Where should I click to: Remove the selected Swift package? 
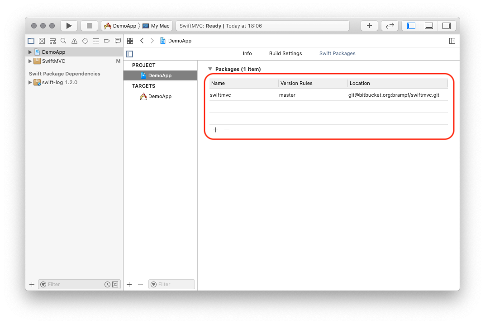(x=227, y=130)
